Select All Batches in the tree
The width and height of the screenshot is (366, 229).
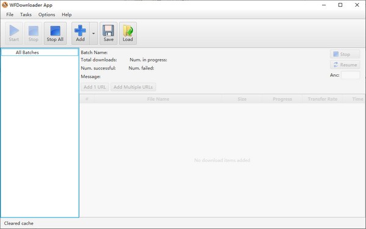pos(40,52)
